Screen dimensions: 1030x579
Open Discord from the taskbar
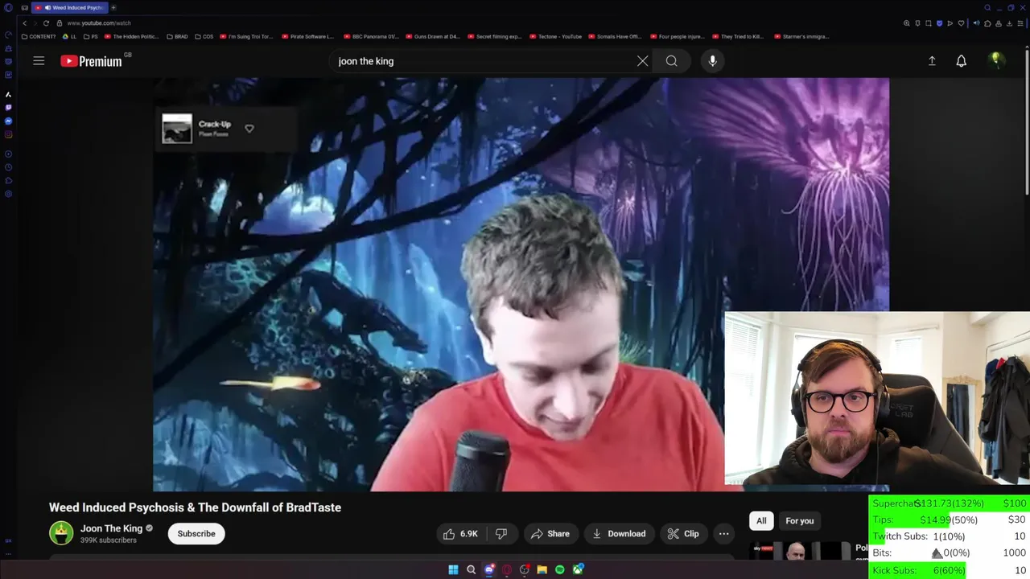click(x=488, y=570)
